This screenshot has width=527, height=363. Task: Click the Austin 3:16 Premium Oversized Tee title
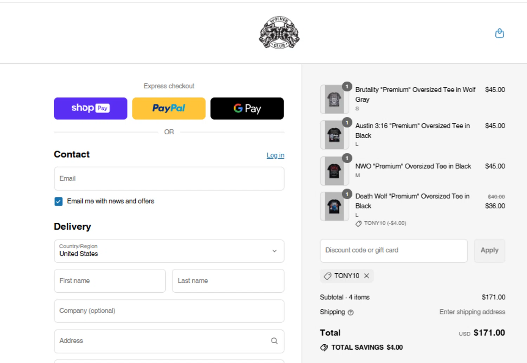click(412, 130)
